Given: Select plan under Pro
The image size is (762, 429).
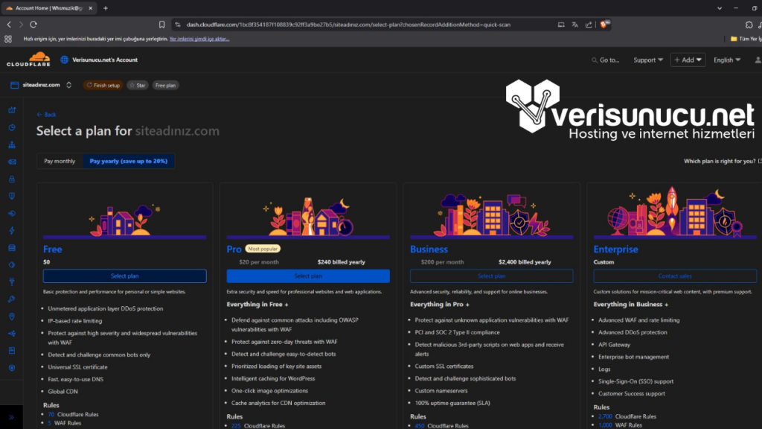Looking at the screenshot, I should click(x=308, y=276).
